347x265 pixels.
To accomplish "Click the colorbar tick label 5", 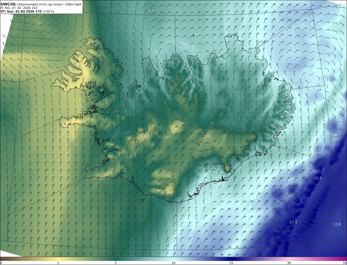I will click(x=116, y=263).
